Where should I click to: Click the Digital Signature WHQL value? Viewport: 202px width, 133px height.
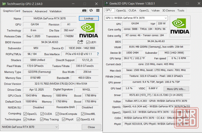point(86,89)
